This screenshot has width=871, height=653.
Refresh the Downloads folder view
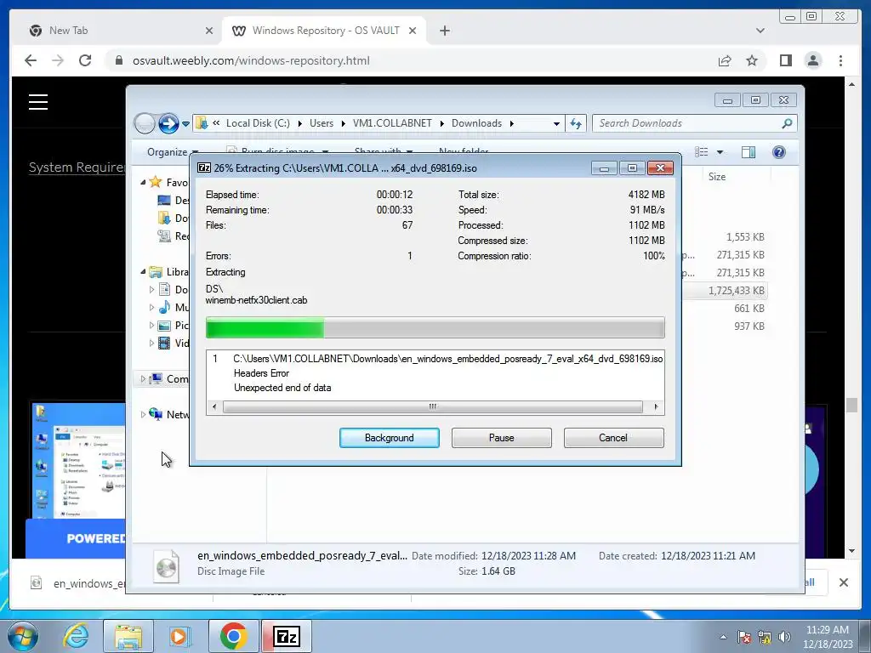[x=576, y=123]
